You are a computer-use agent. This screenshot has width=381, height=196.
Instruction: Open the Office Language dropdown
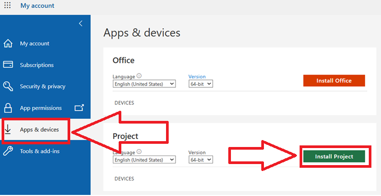tap(144, 84)
